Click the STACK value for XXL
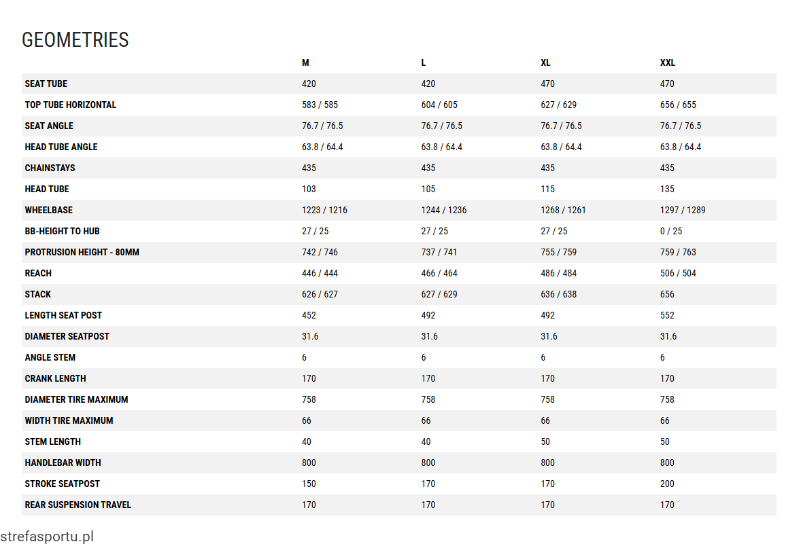Screen dimensions: 801x544 click(x=667, y=295)
